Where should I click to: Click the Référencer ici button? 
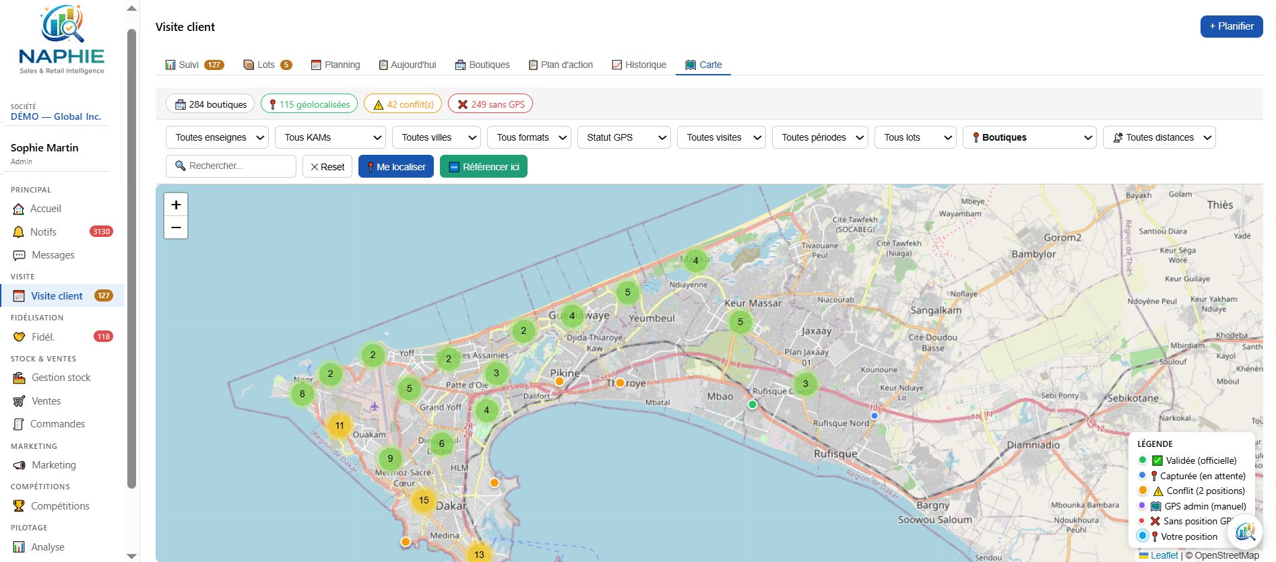(484, 166)
